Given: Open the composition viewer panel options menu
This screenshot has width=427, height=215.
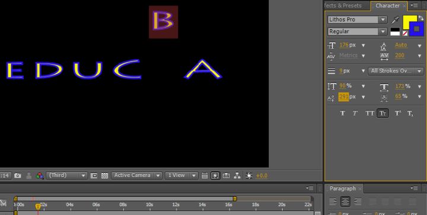Looking at the screenshot, I should click(310, 188).
